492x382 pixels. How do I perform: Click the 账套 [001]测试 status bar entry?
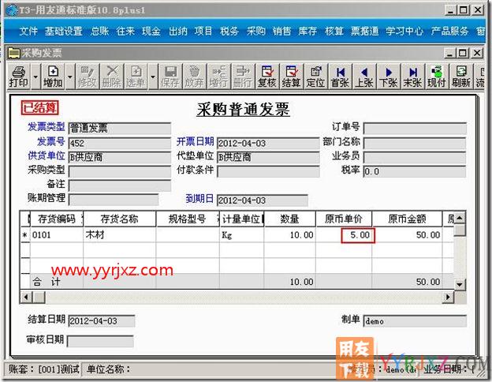click(x=43, y=369)
